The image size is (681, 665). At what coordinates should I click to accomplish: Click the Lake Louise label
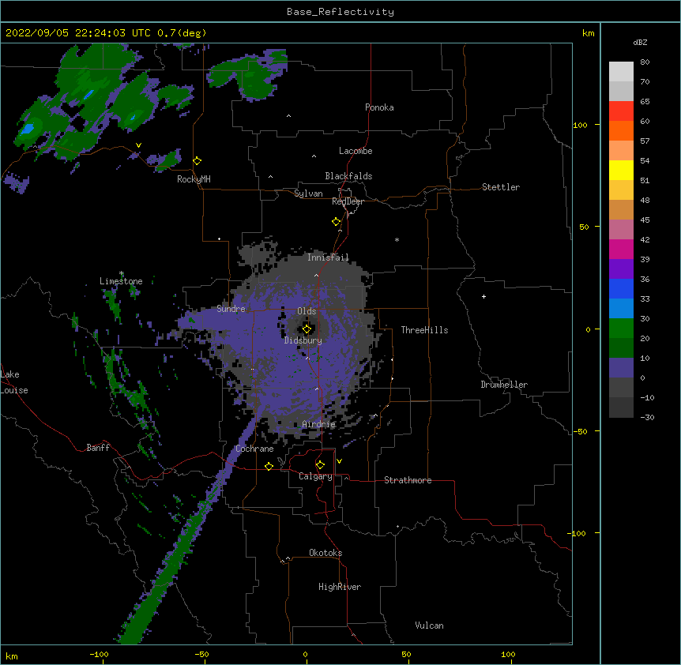[x=14, y=382]
